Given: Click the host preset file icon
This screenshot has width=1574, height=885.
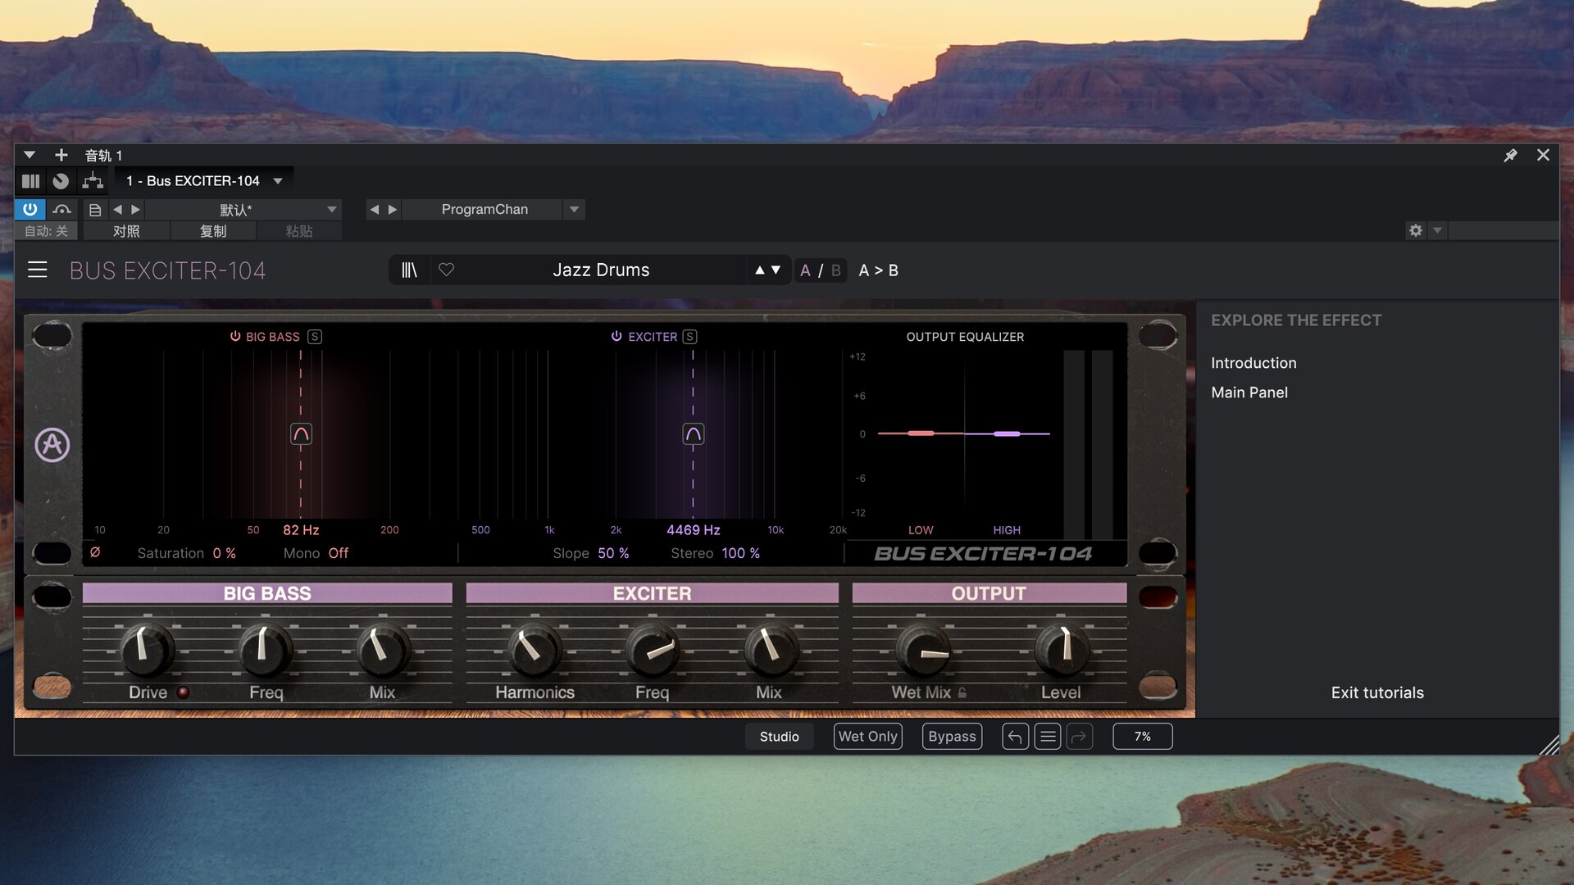Looking at the screenshot, I should pyautogui.click(x=95, y=210).
